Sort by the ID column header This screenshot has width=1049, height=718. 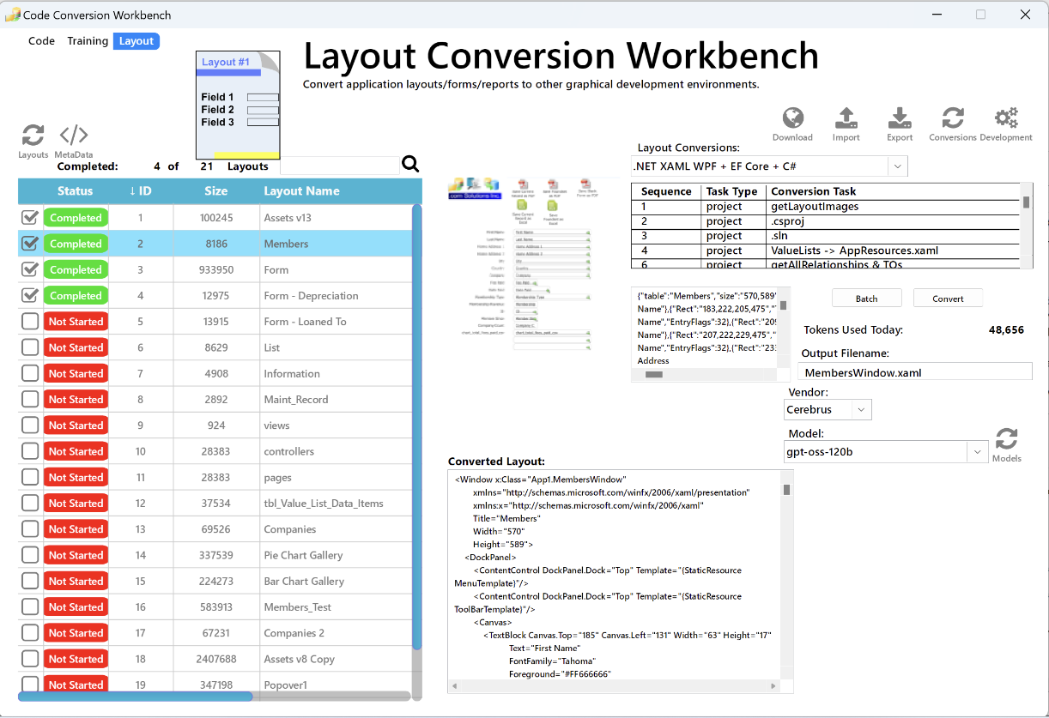[x=141, y=190]
